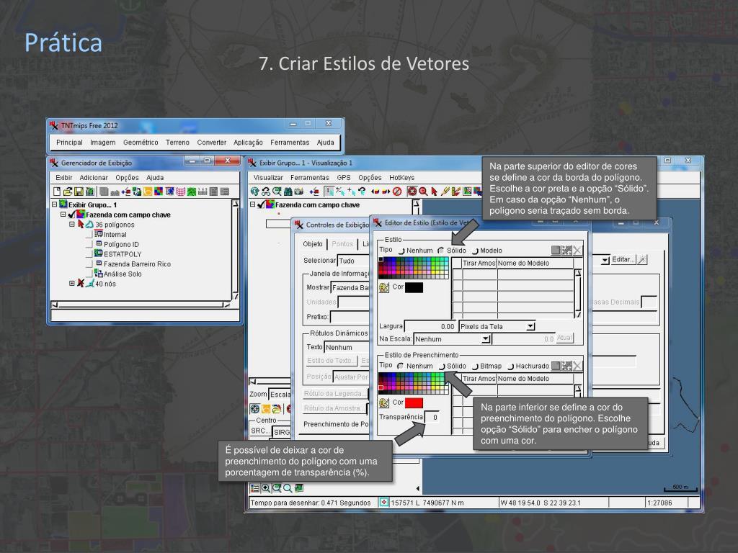Click the crosshair position icon in status bar
This screenshot has width=738, height=553.
383,503
